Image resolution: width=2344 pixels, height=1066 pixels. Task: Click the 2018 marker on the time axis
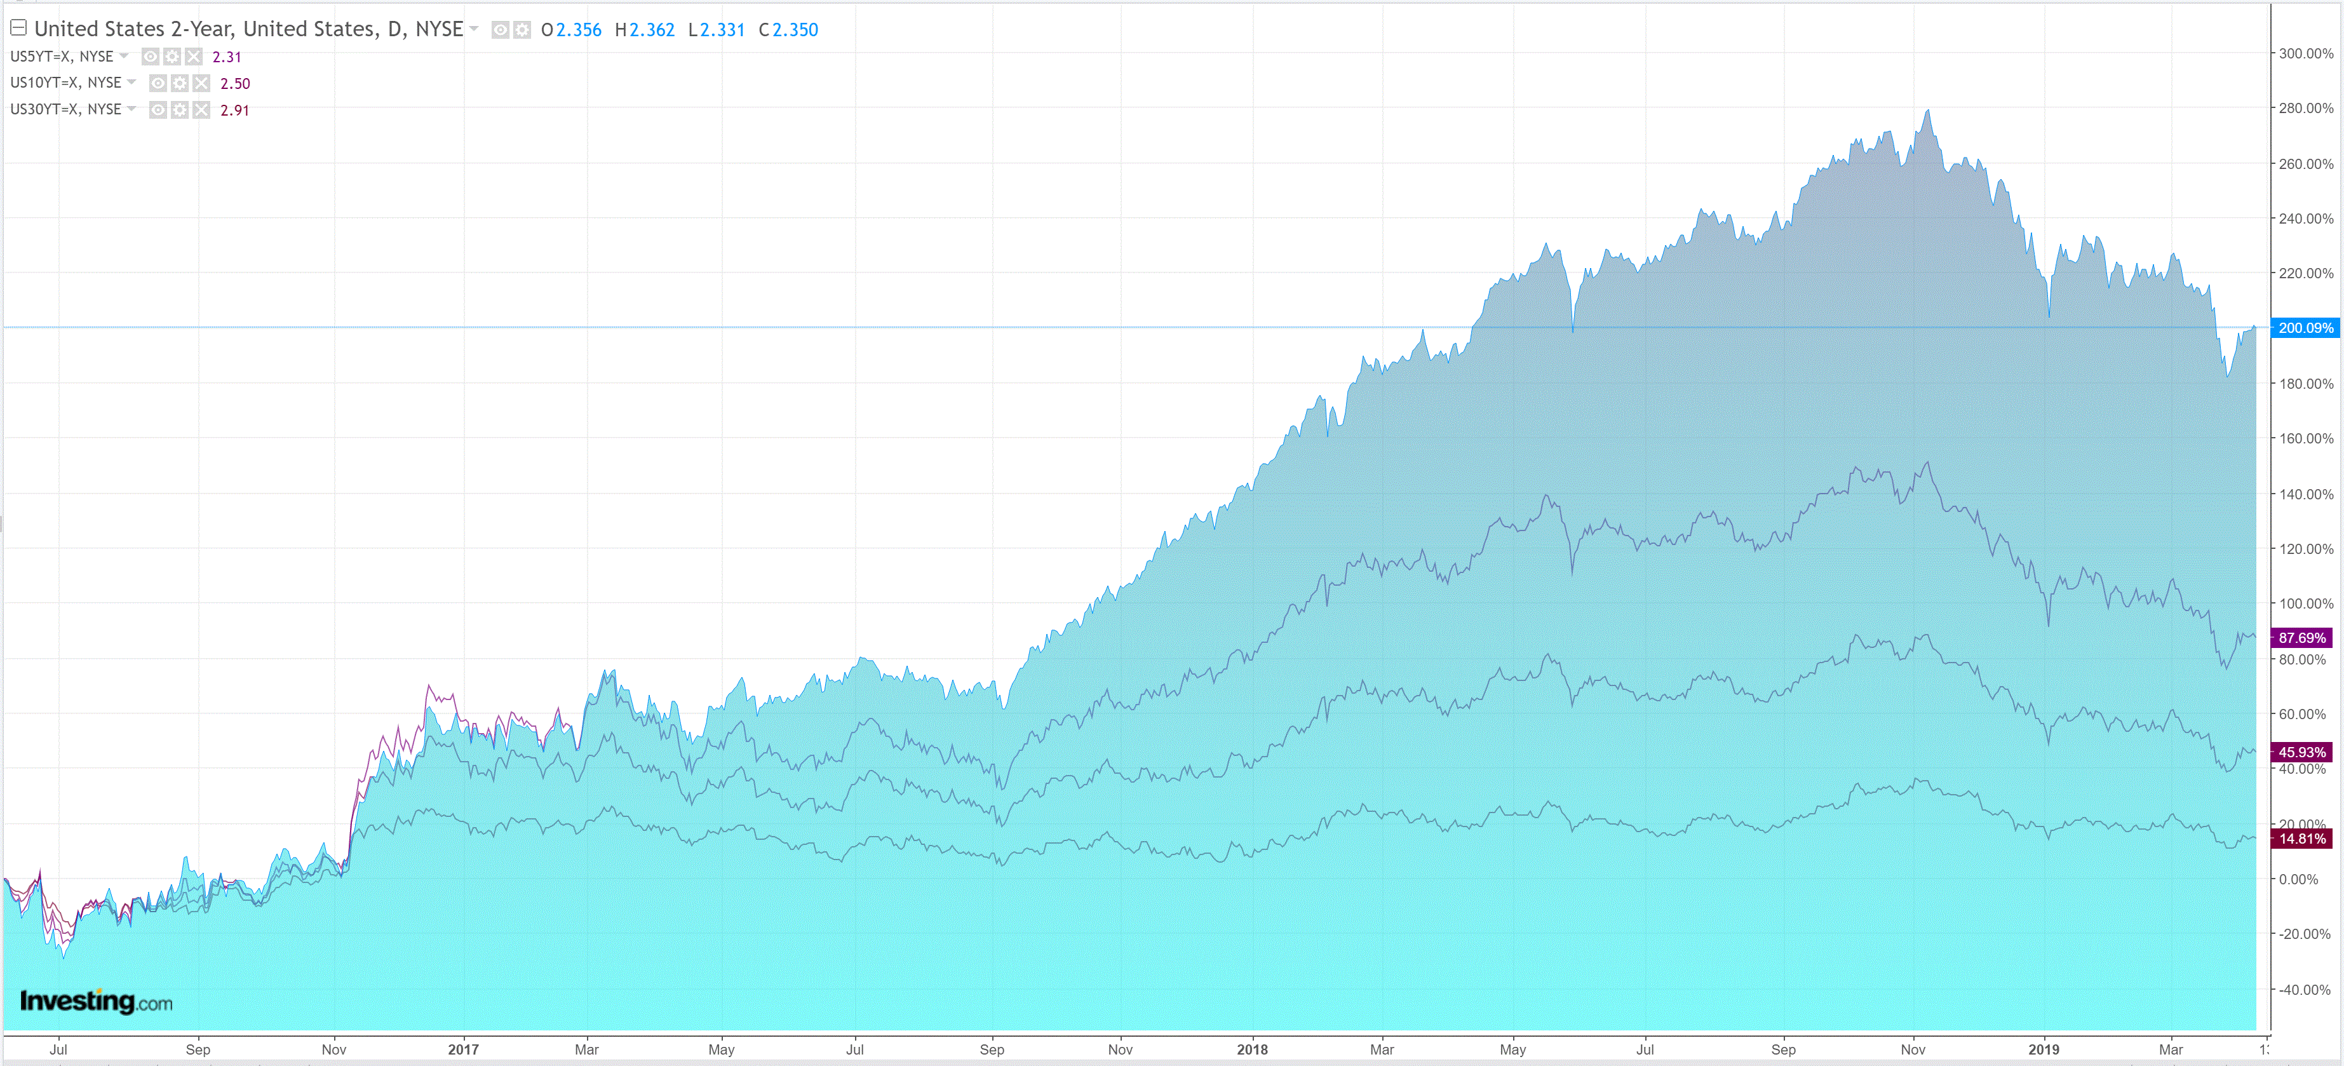click(x=1251, y=1049)
